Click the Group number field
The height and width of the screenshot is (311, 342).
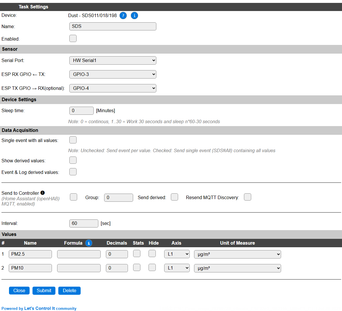point(118,198)
